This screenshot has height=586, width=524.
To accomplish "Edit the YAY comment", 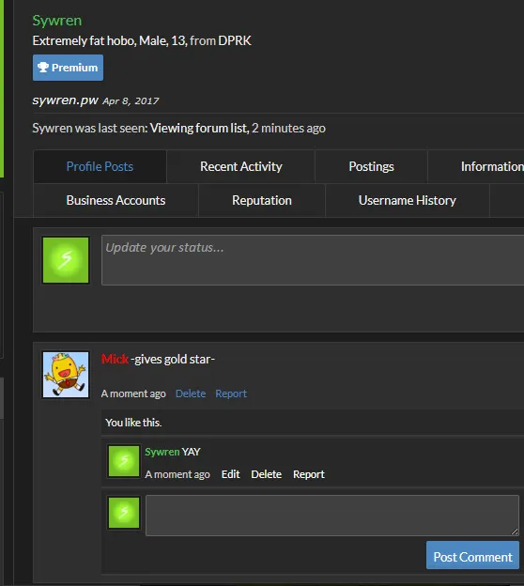I will 231,474.
